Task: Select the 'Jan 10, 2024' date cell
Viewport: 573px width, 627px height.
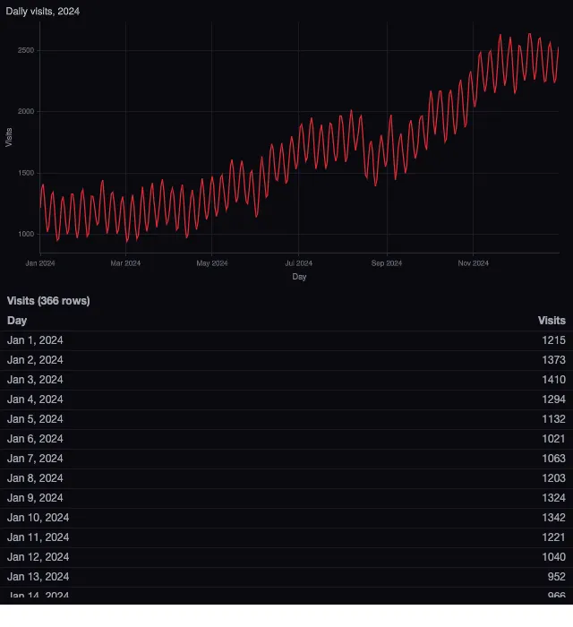Action: pos(38,518)
